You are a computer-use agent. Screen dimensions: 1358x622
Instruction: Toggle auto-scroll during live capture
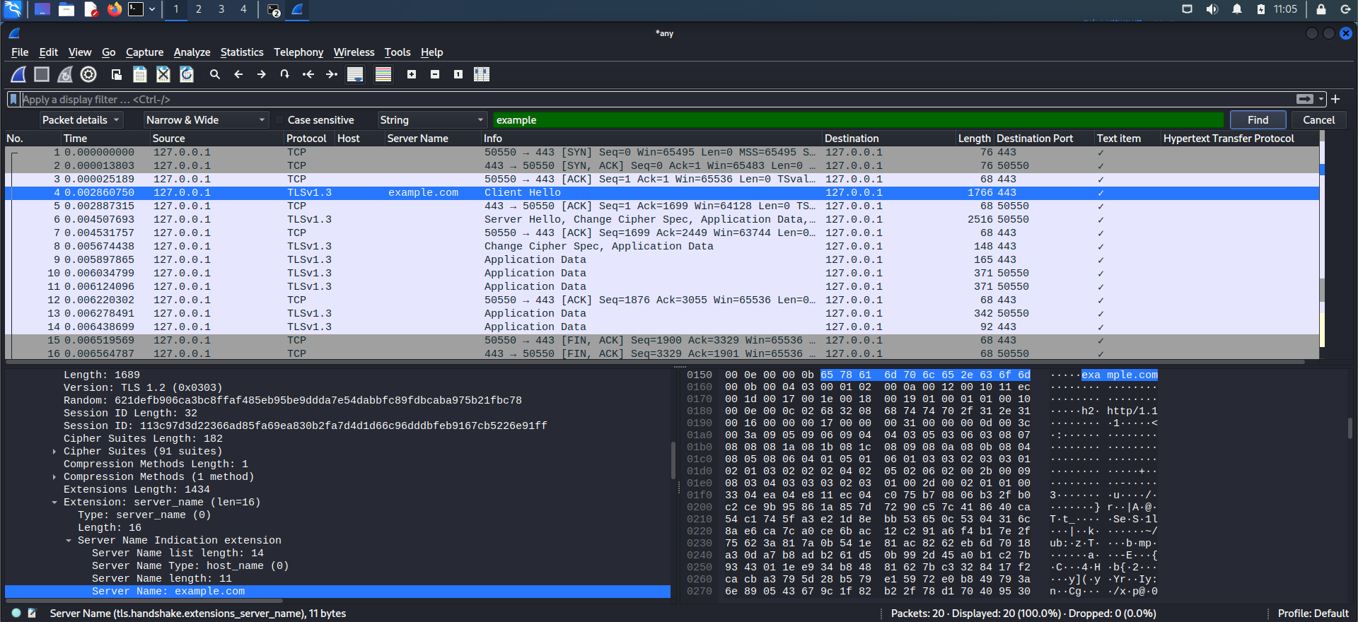(x=355, y=74)
